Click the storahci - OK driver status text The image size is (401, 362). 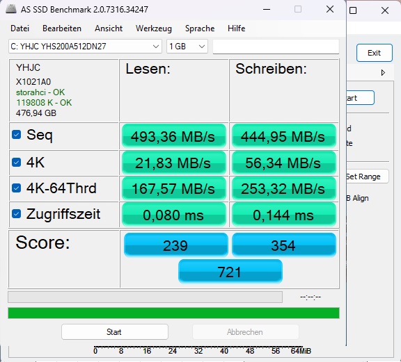click(x=40, y=92)
